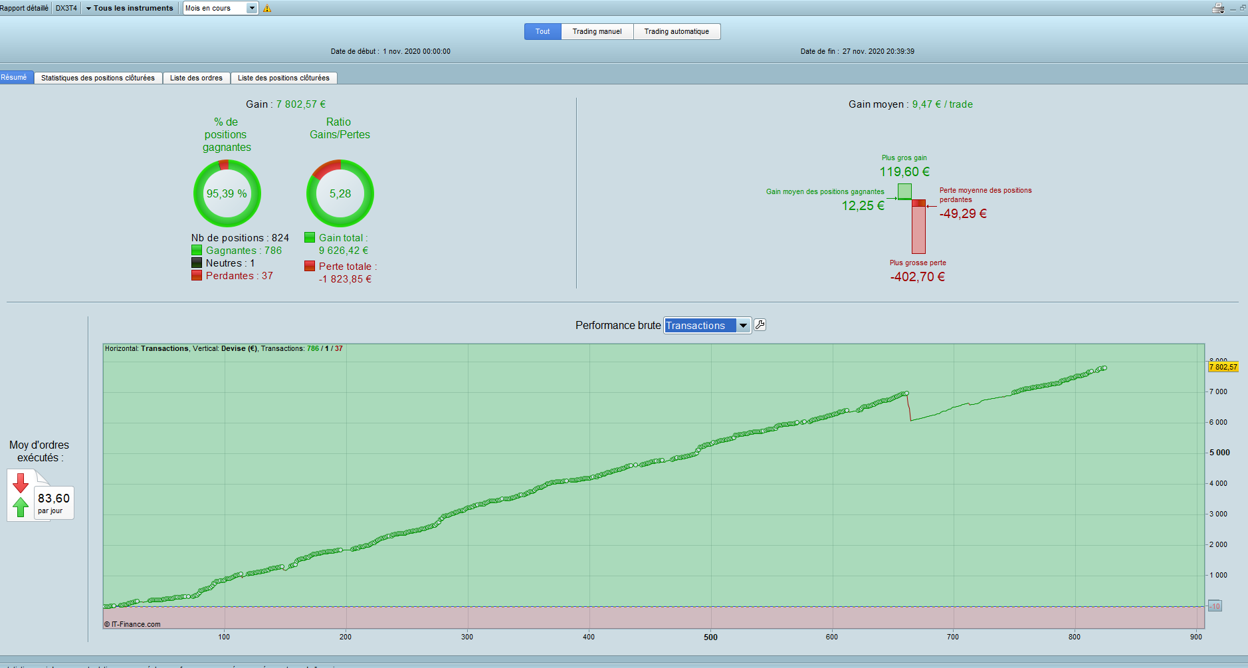The image size is (1248, 668).
Task: Select the Tout filter toggle
Action: 543,31
